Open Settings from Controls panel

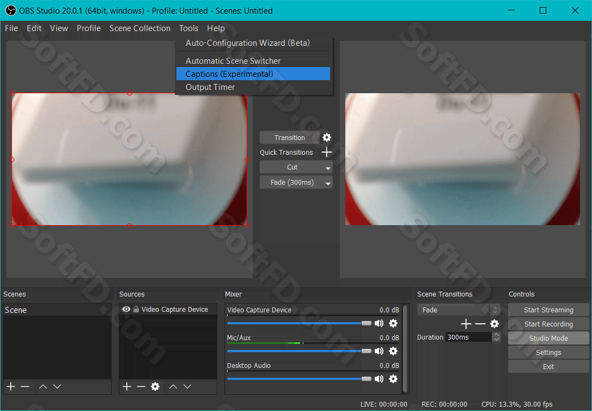[548, 353]
